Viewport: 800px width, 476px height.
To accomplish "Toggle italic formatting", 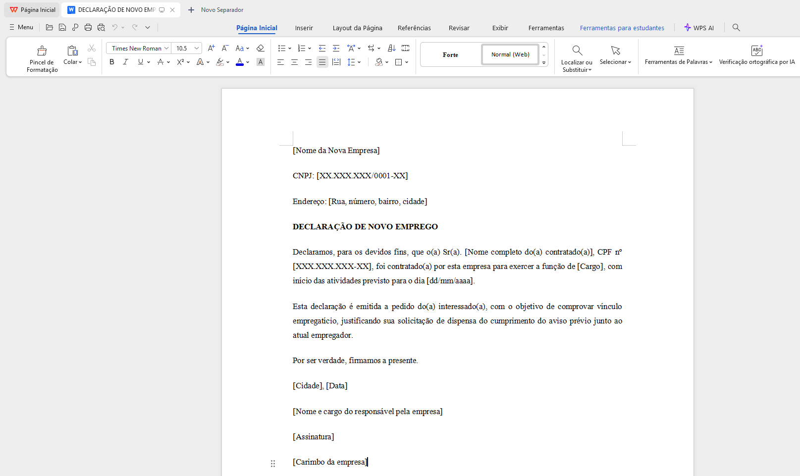I will click(126, 62).
